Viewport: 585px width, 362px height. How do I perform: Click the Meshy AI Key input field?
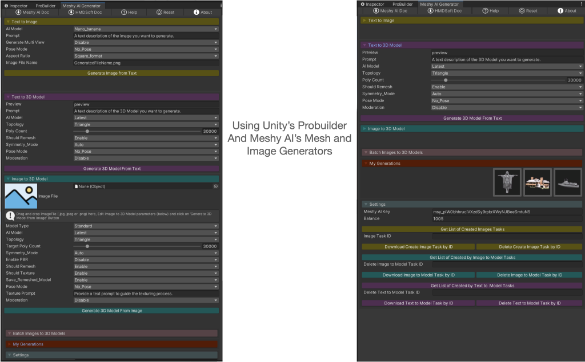[x=506, y=211]
